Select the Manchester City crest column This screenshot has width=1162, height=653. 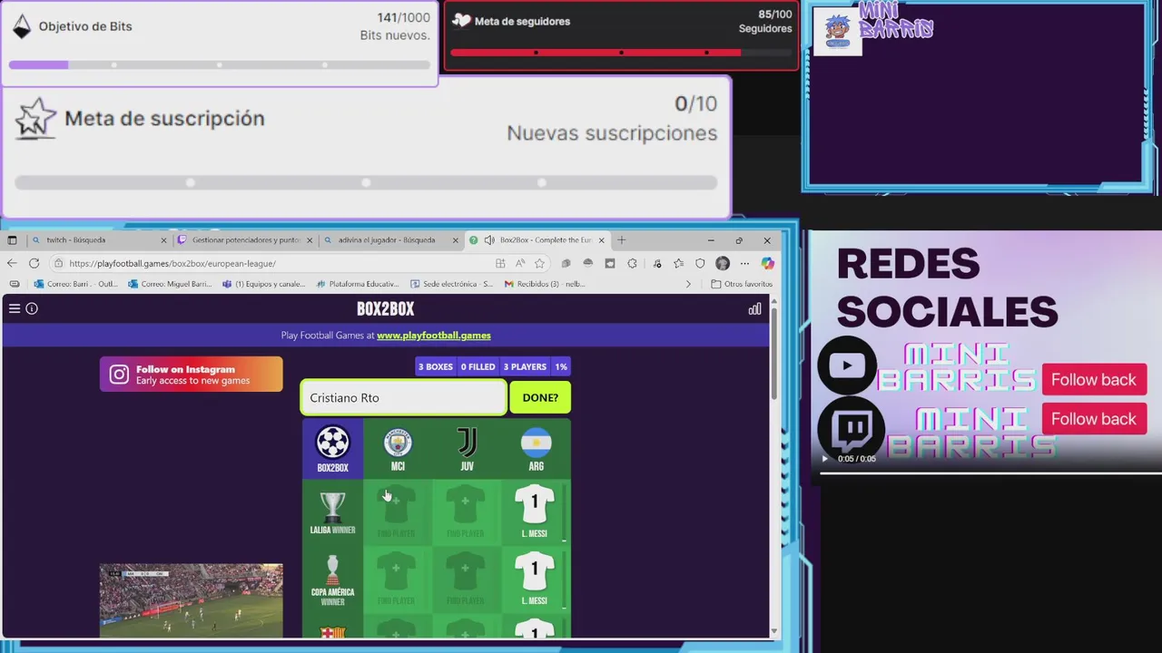click(398, 449)
